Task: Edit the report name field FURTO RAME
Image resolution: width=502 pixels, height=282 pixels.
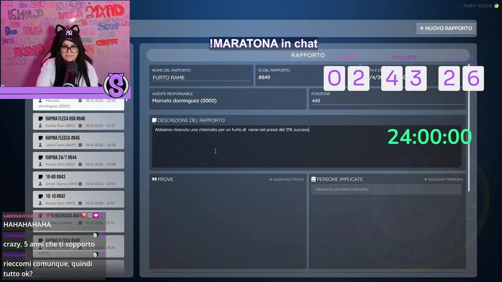Action: pos(202,78)
